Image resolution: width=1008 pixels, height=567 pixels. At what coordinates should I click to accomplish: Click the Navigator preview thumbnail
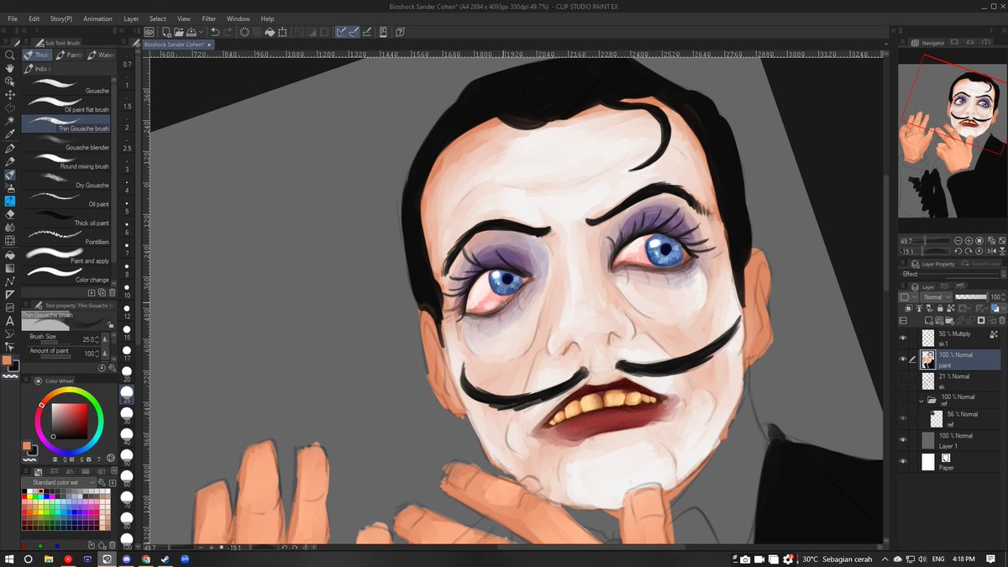pos(953,142)
